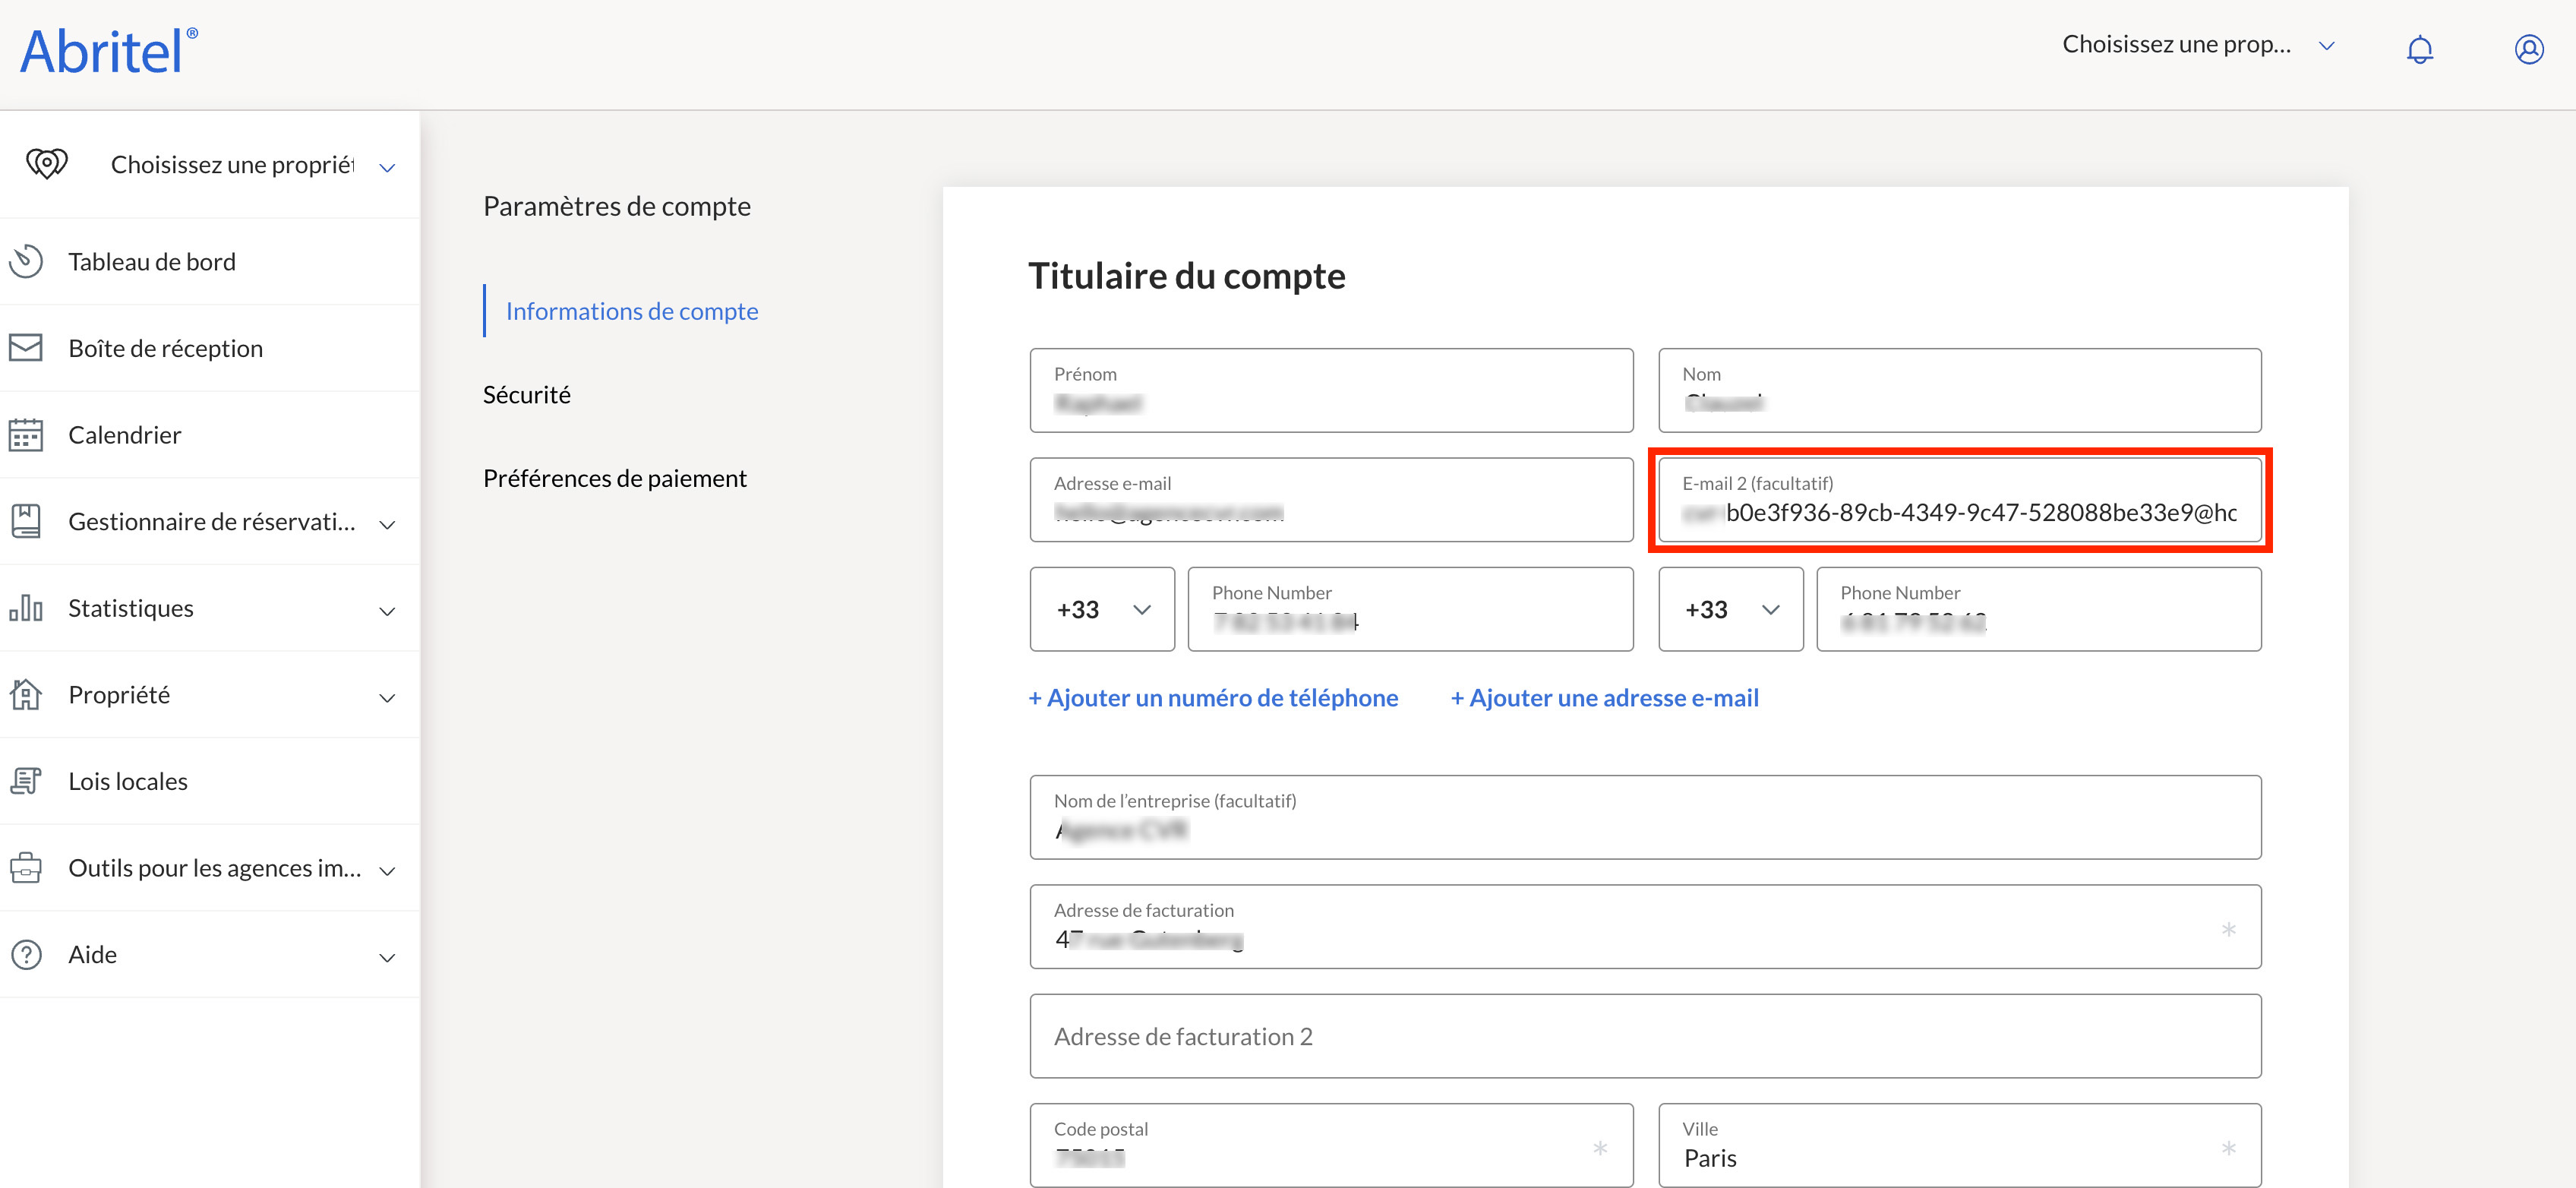Click Ajouter un numéro de téléphone link
This screenshot has height=1188, width=2576.
(x=1213, y=697)
